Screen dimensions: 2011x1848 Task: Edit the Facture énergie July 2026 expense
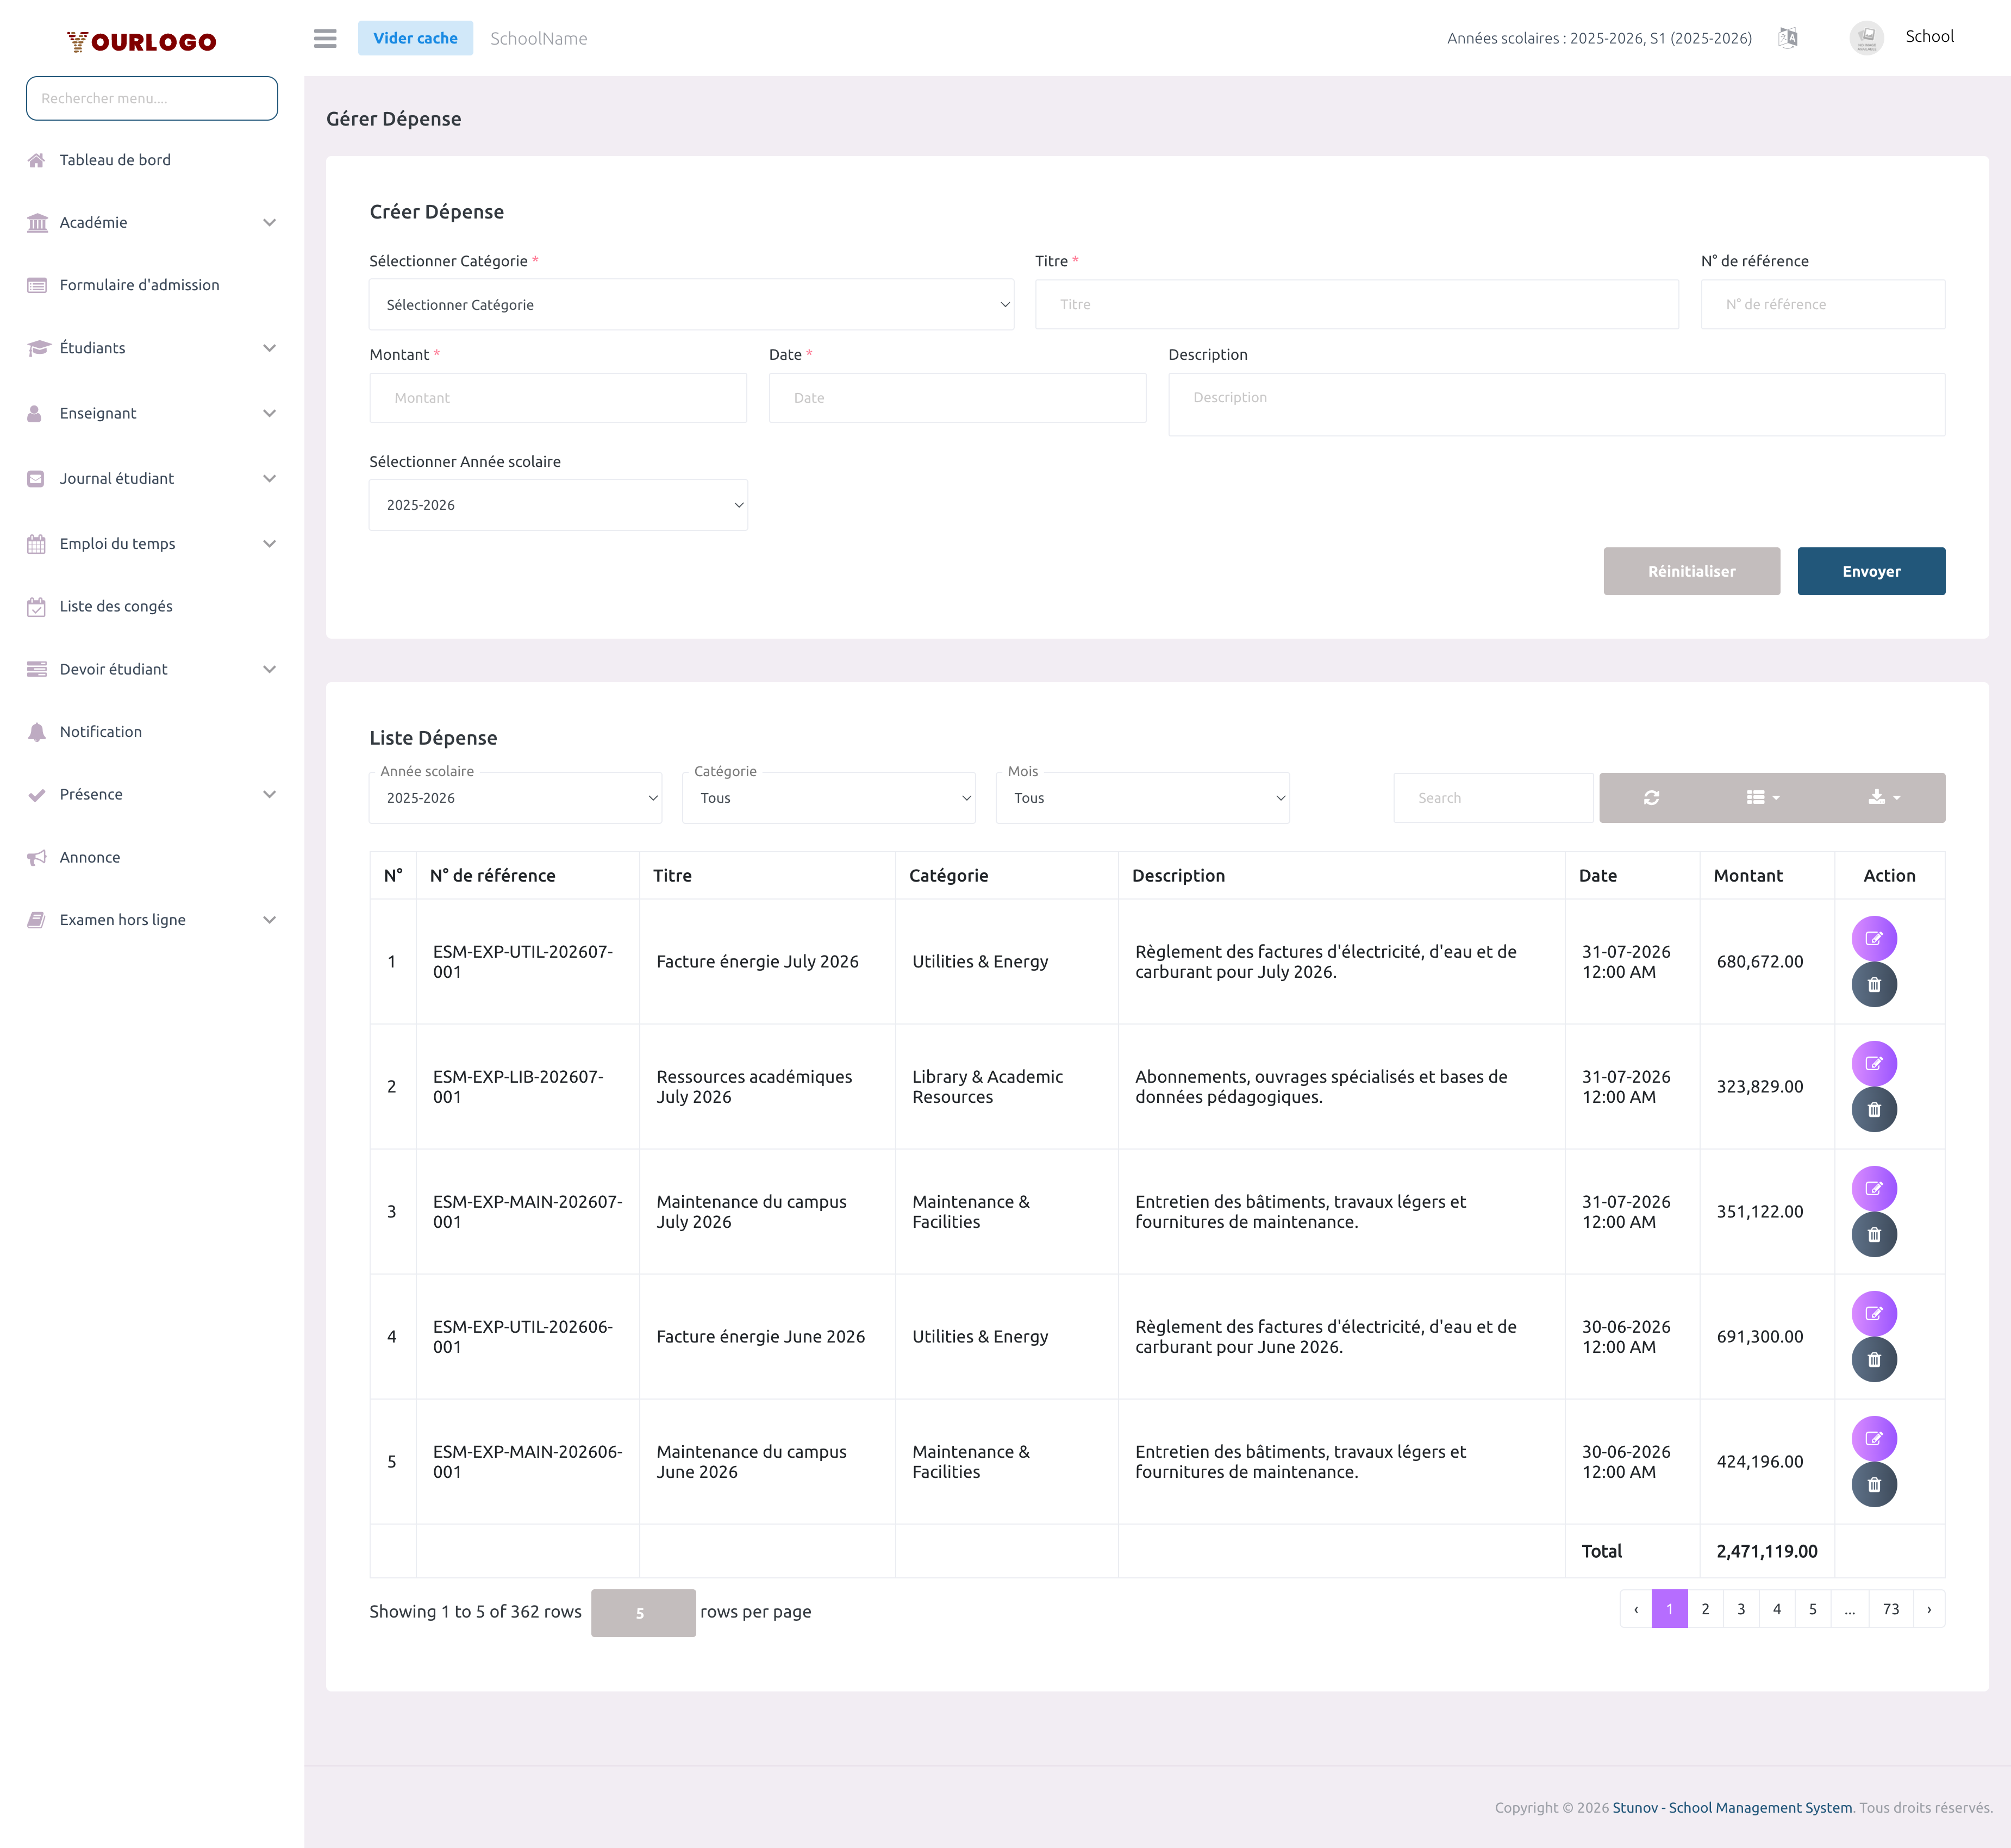pyautogui.click(x=1874, y=938)
